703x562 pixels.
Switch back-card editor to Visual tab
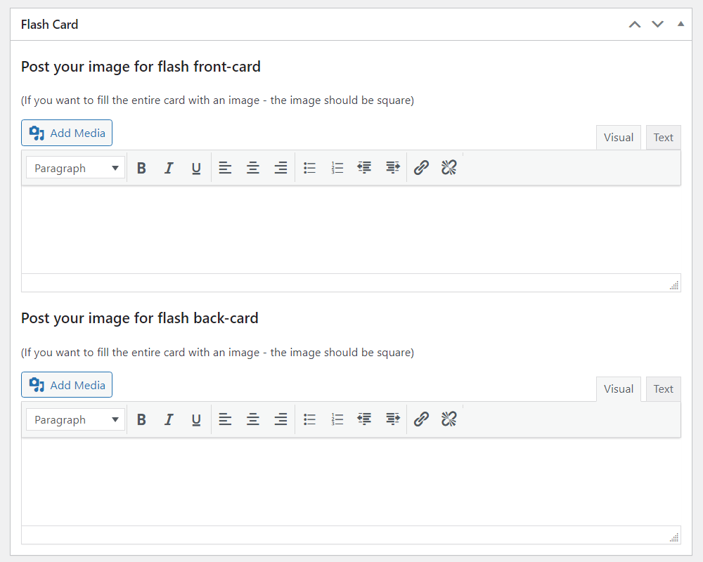pos(618,389)
